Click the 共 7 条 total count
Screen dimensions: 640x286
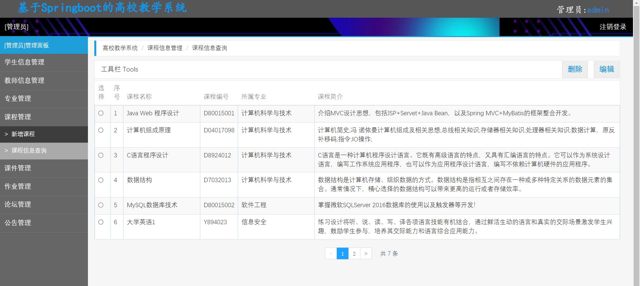(x=389, y=254)
